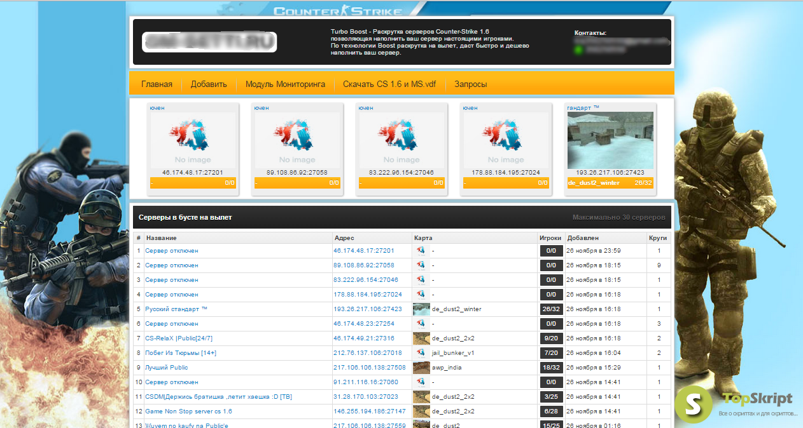Open Скачать CS 1.6 и MS.vdf
The width and height of the screenshot is (803, 428).
tap(389, 84)
